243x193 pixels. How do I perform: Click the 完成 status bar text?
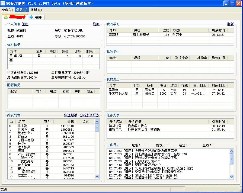point(4,189)
